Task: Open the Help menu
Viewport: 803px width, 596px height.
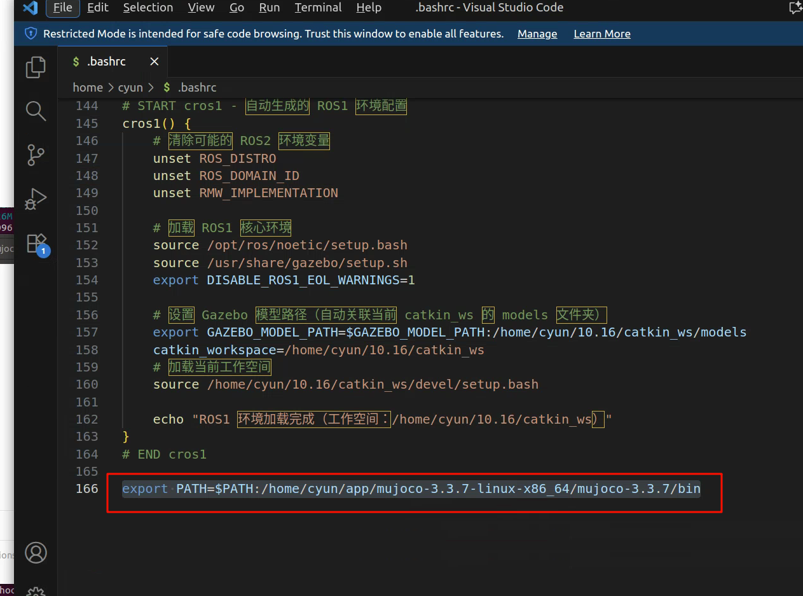Action: pos(369,8)
